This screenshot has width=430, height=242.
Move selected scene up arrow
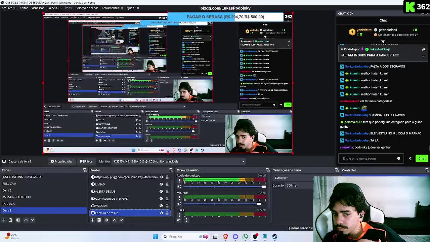pyautogui.click(x=26, y=220)
